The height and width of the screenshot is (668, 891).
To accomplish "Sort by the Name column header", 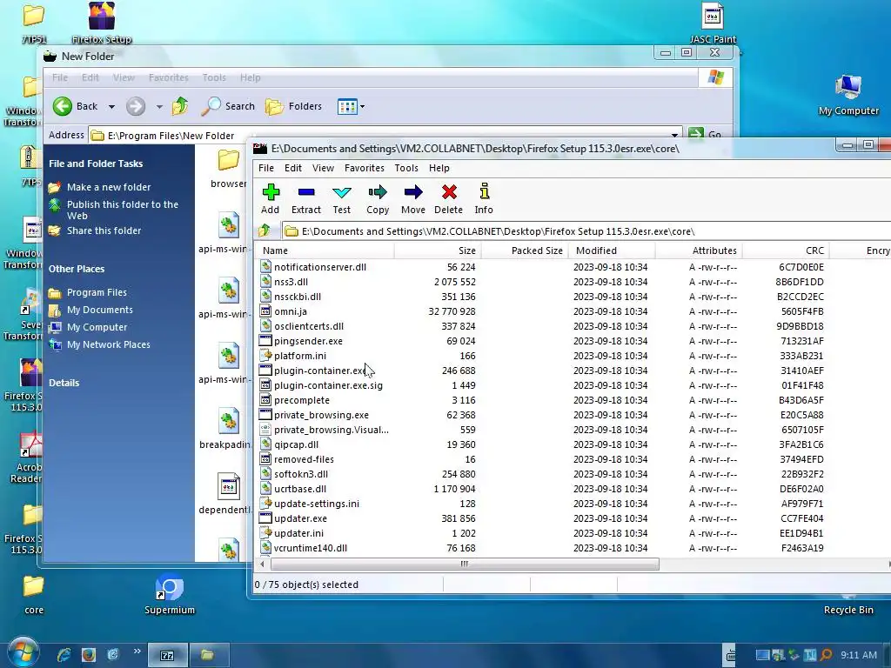I will click(x=324, y=250).
